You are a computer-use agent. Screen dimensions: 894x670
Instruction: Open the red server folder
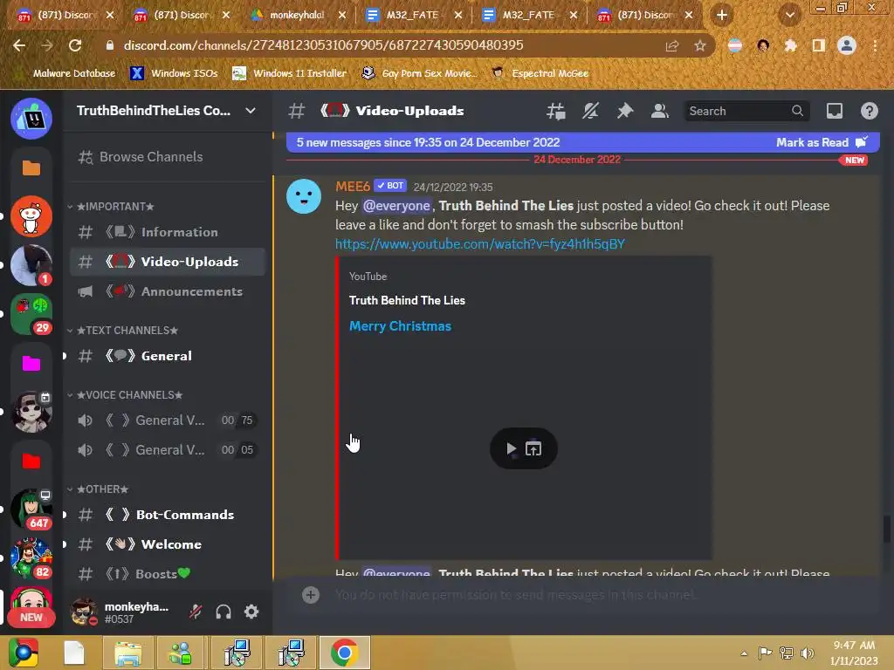click(31, 461)
